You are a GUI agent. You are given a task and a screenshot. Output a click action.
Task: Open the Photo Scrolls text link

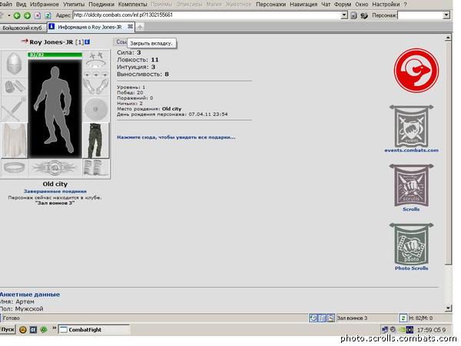[411, 268]
